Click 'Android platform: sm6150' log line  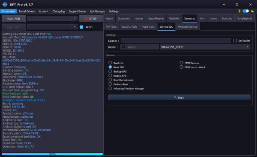(19, 127)
